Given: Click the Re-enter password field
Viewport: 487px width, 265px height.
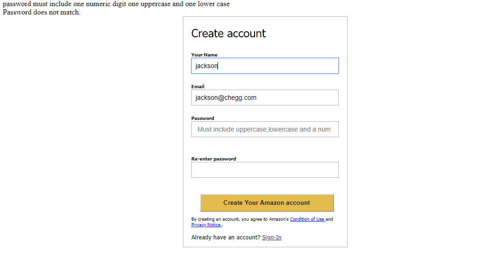Looking at the screenshot, I should tap(265, 170).
